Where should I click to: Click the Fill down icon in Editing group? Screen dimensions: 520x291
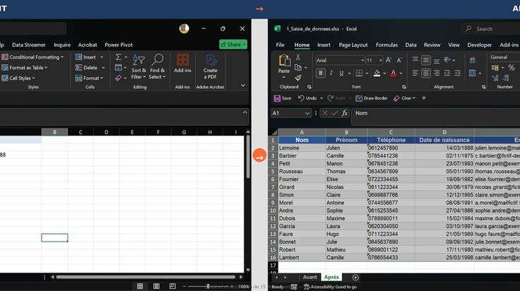[119, 68]
